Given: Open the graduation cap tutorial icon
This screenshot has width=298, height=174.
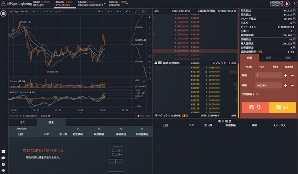Looking at the screenshot, I should [x=3, y=158].
